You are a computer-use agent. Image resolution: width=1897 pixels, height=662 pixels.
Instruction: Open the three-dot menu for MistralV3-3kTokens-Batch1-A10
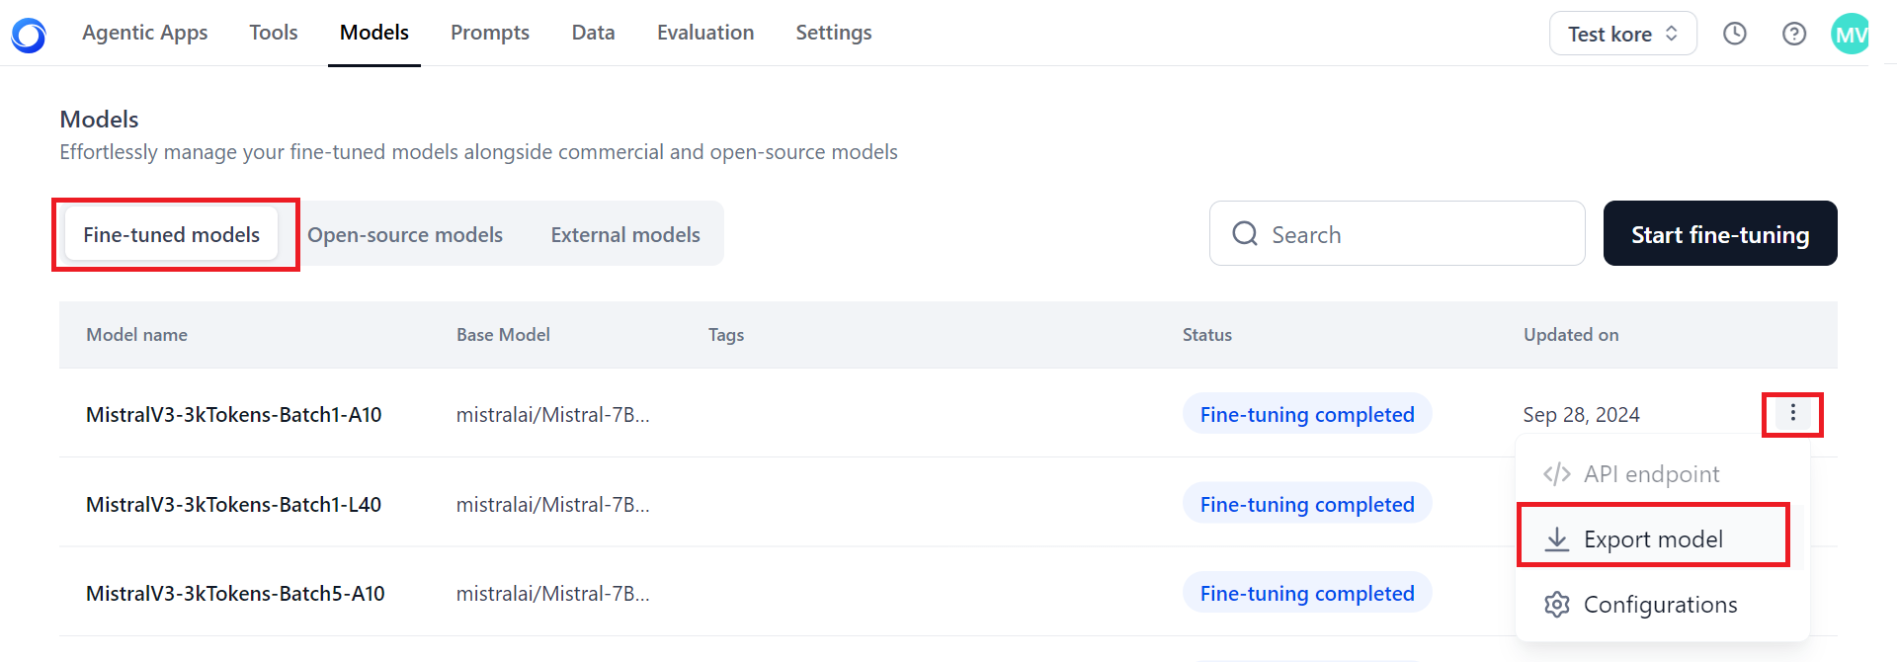click(x=1793, y=413)
